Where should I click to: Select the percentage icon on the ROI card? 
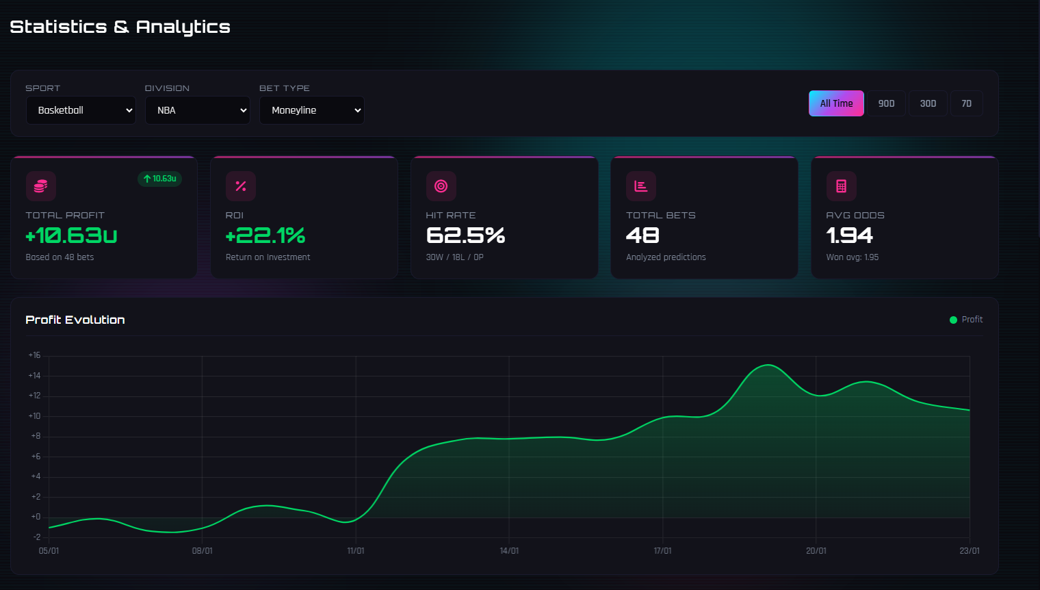pos(241,185)
